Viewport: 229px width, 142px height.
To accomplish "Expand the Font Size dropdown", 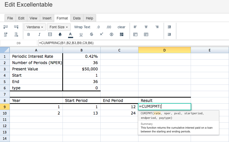I will pyautogui.click(x=59, y=27).
